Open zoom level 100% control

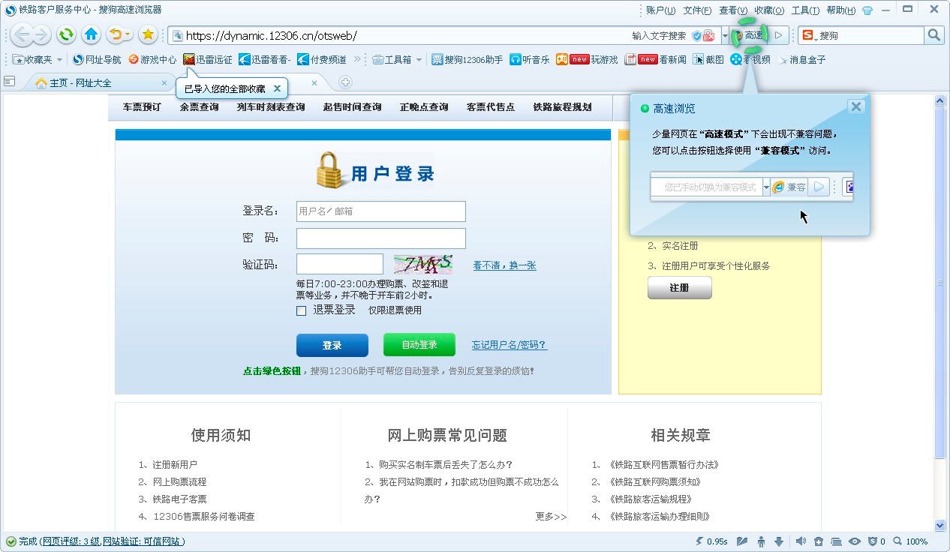pos(909,541)
